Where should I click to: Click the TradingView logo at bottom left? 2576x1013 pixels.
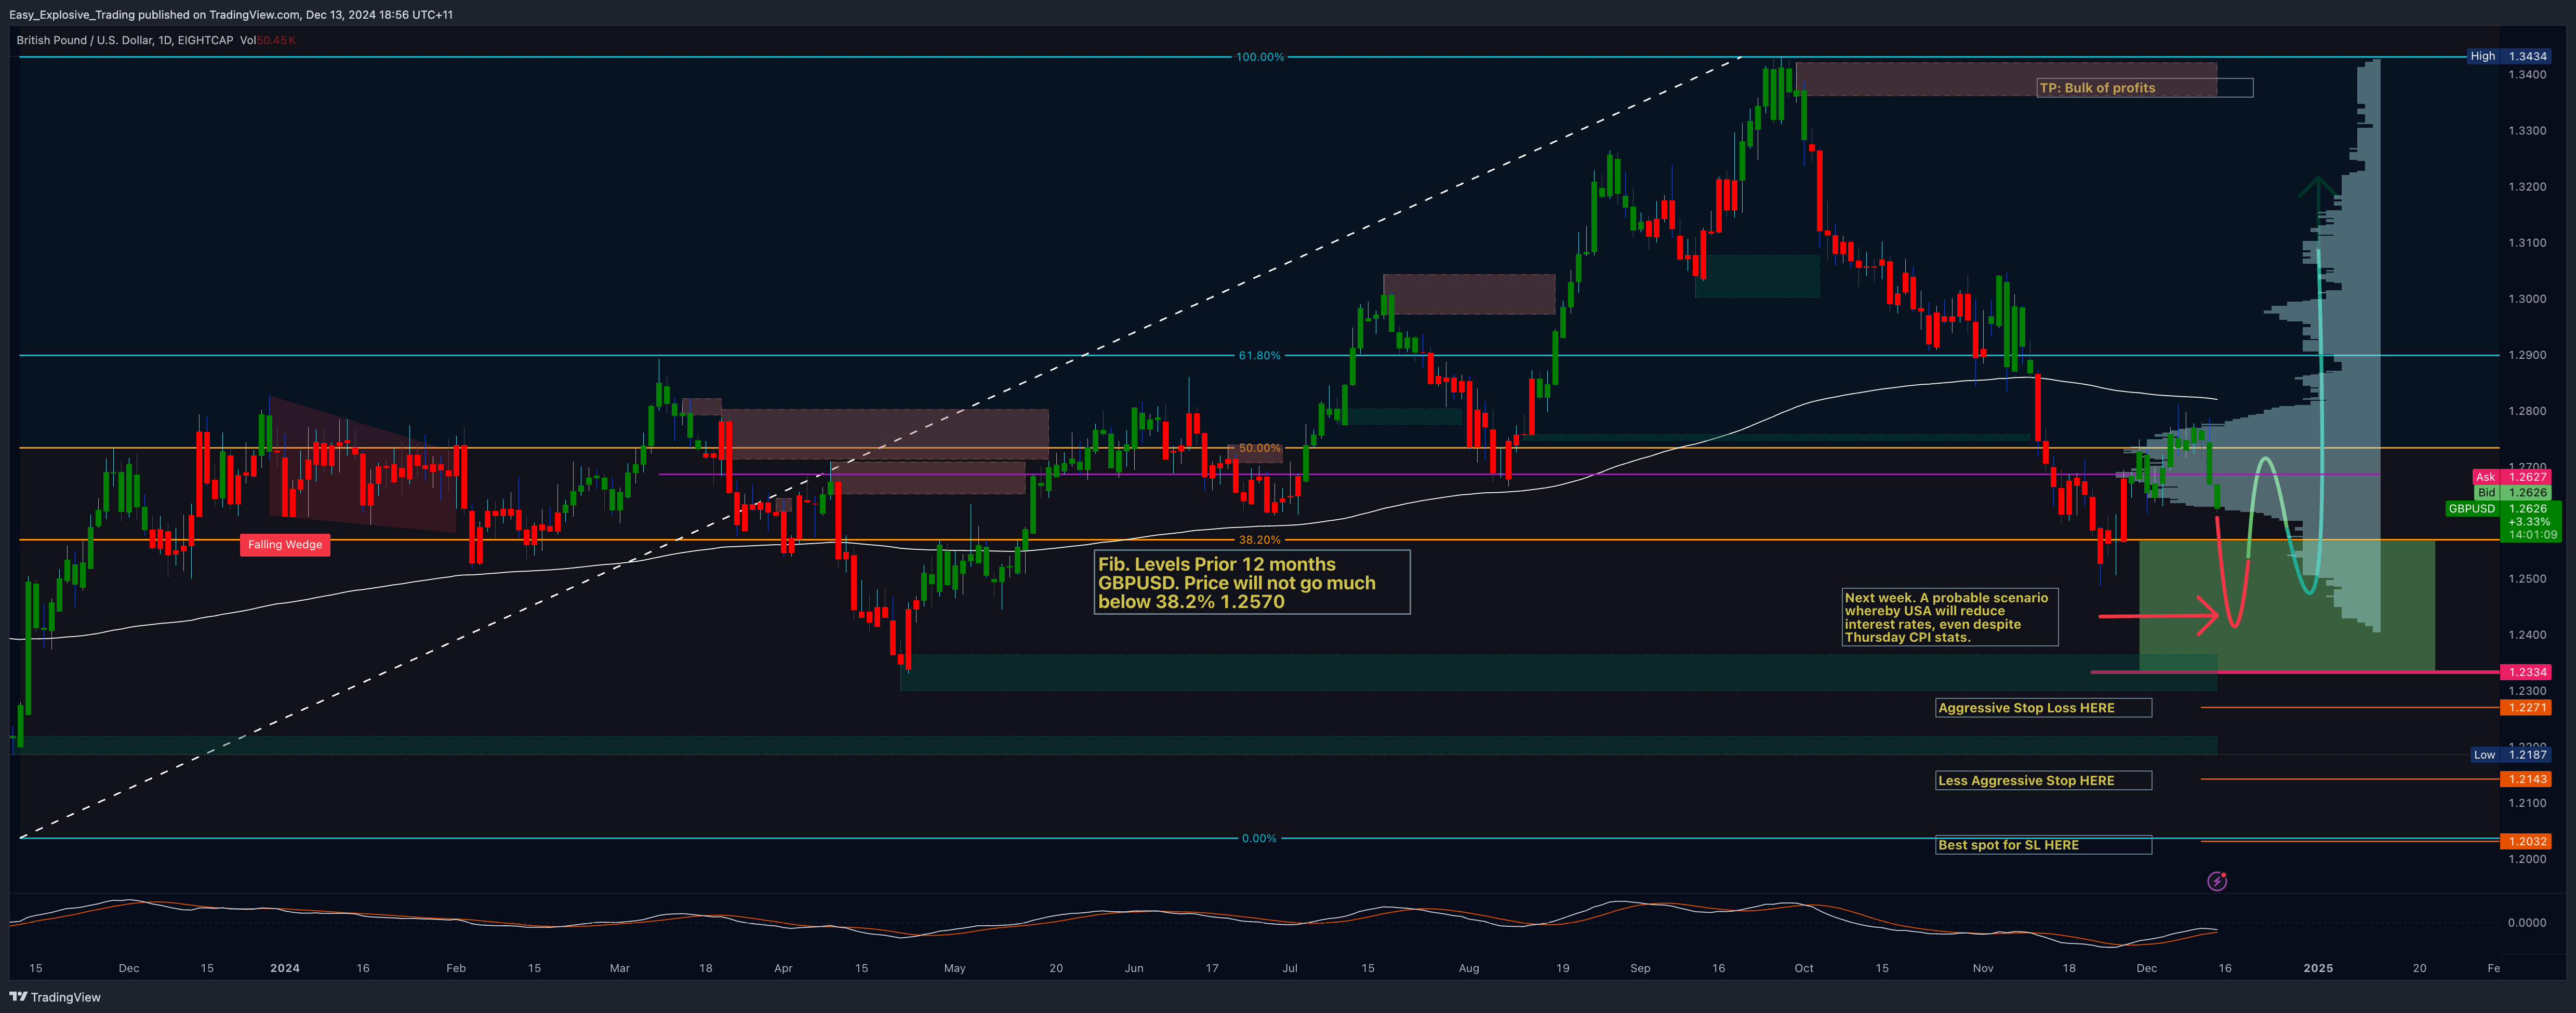pos(55,997)
